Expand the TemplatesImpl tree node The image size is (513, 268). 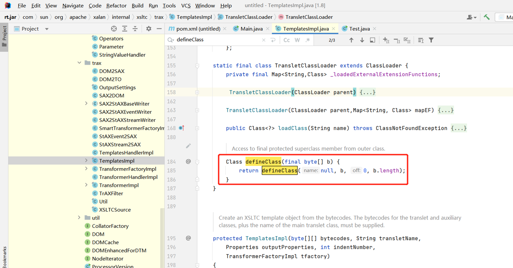86,160
